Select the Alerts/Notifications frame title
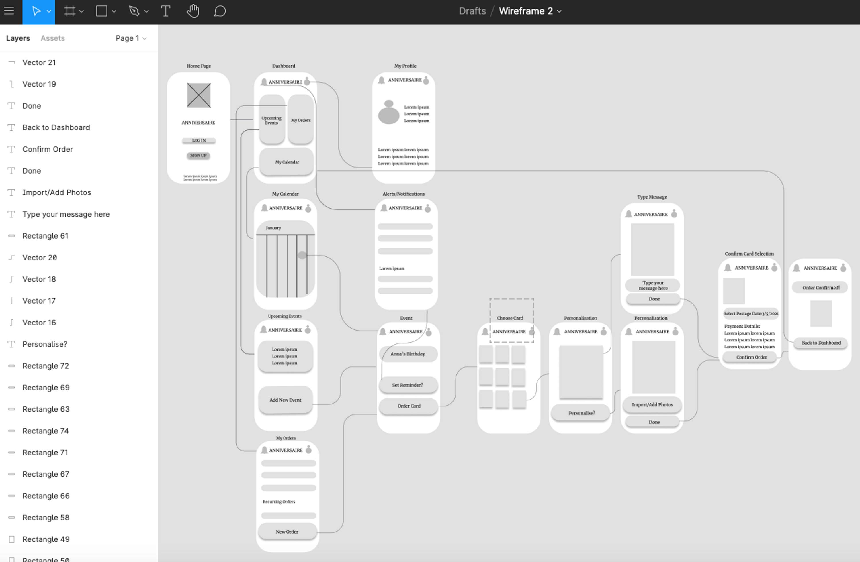Viewport: 860px width, 562px height. tap(404, 194)
